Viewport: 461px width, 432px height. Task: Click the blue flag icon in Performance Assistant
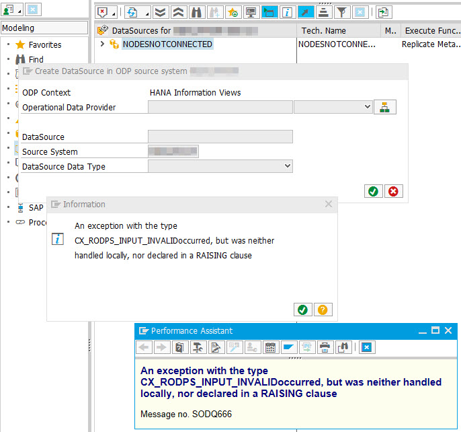coord(288,347)
